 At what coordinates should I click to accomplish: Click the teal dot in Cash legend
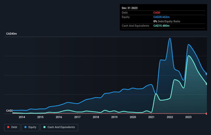44,127
